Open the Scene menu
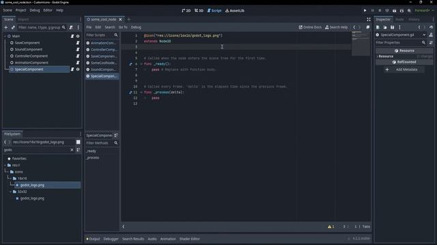Image resolution: width=437 pixels, height=245 pixels. click(8, 10)
